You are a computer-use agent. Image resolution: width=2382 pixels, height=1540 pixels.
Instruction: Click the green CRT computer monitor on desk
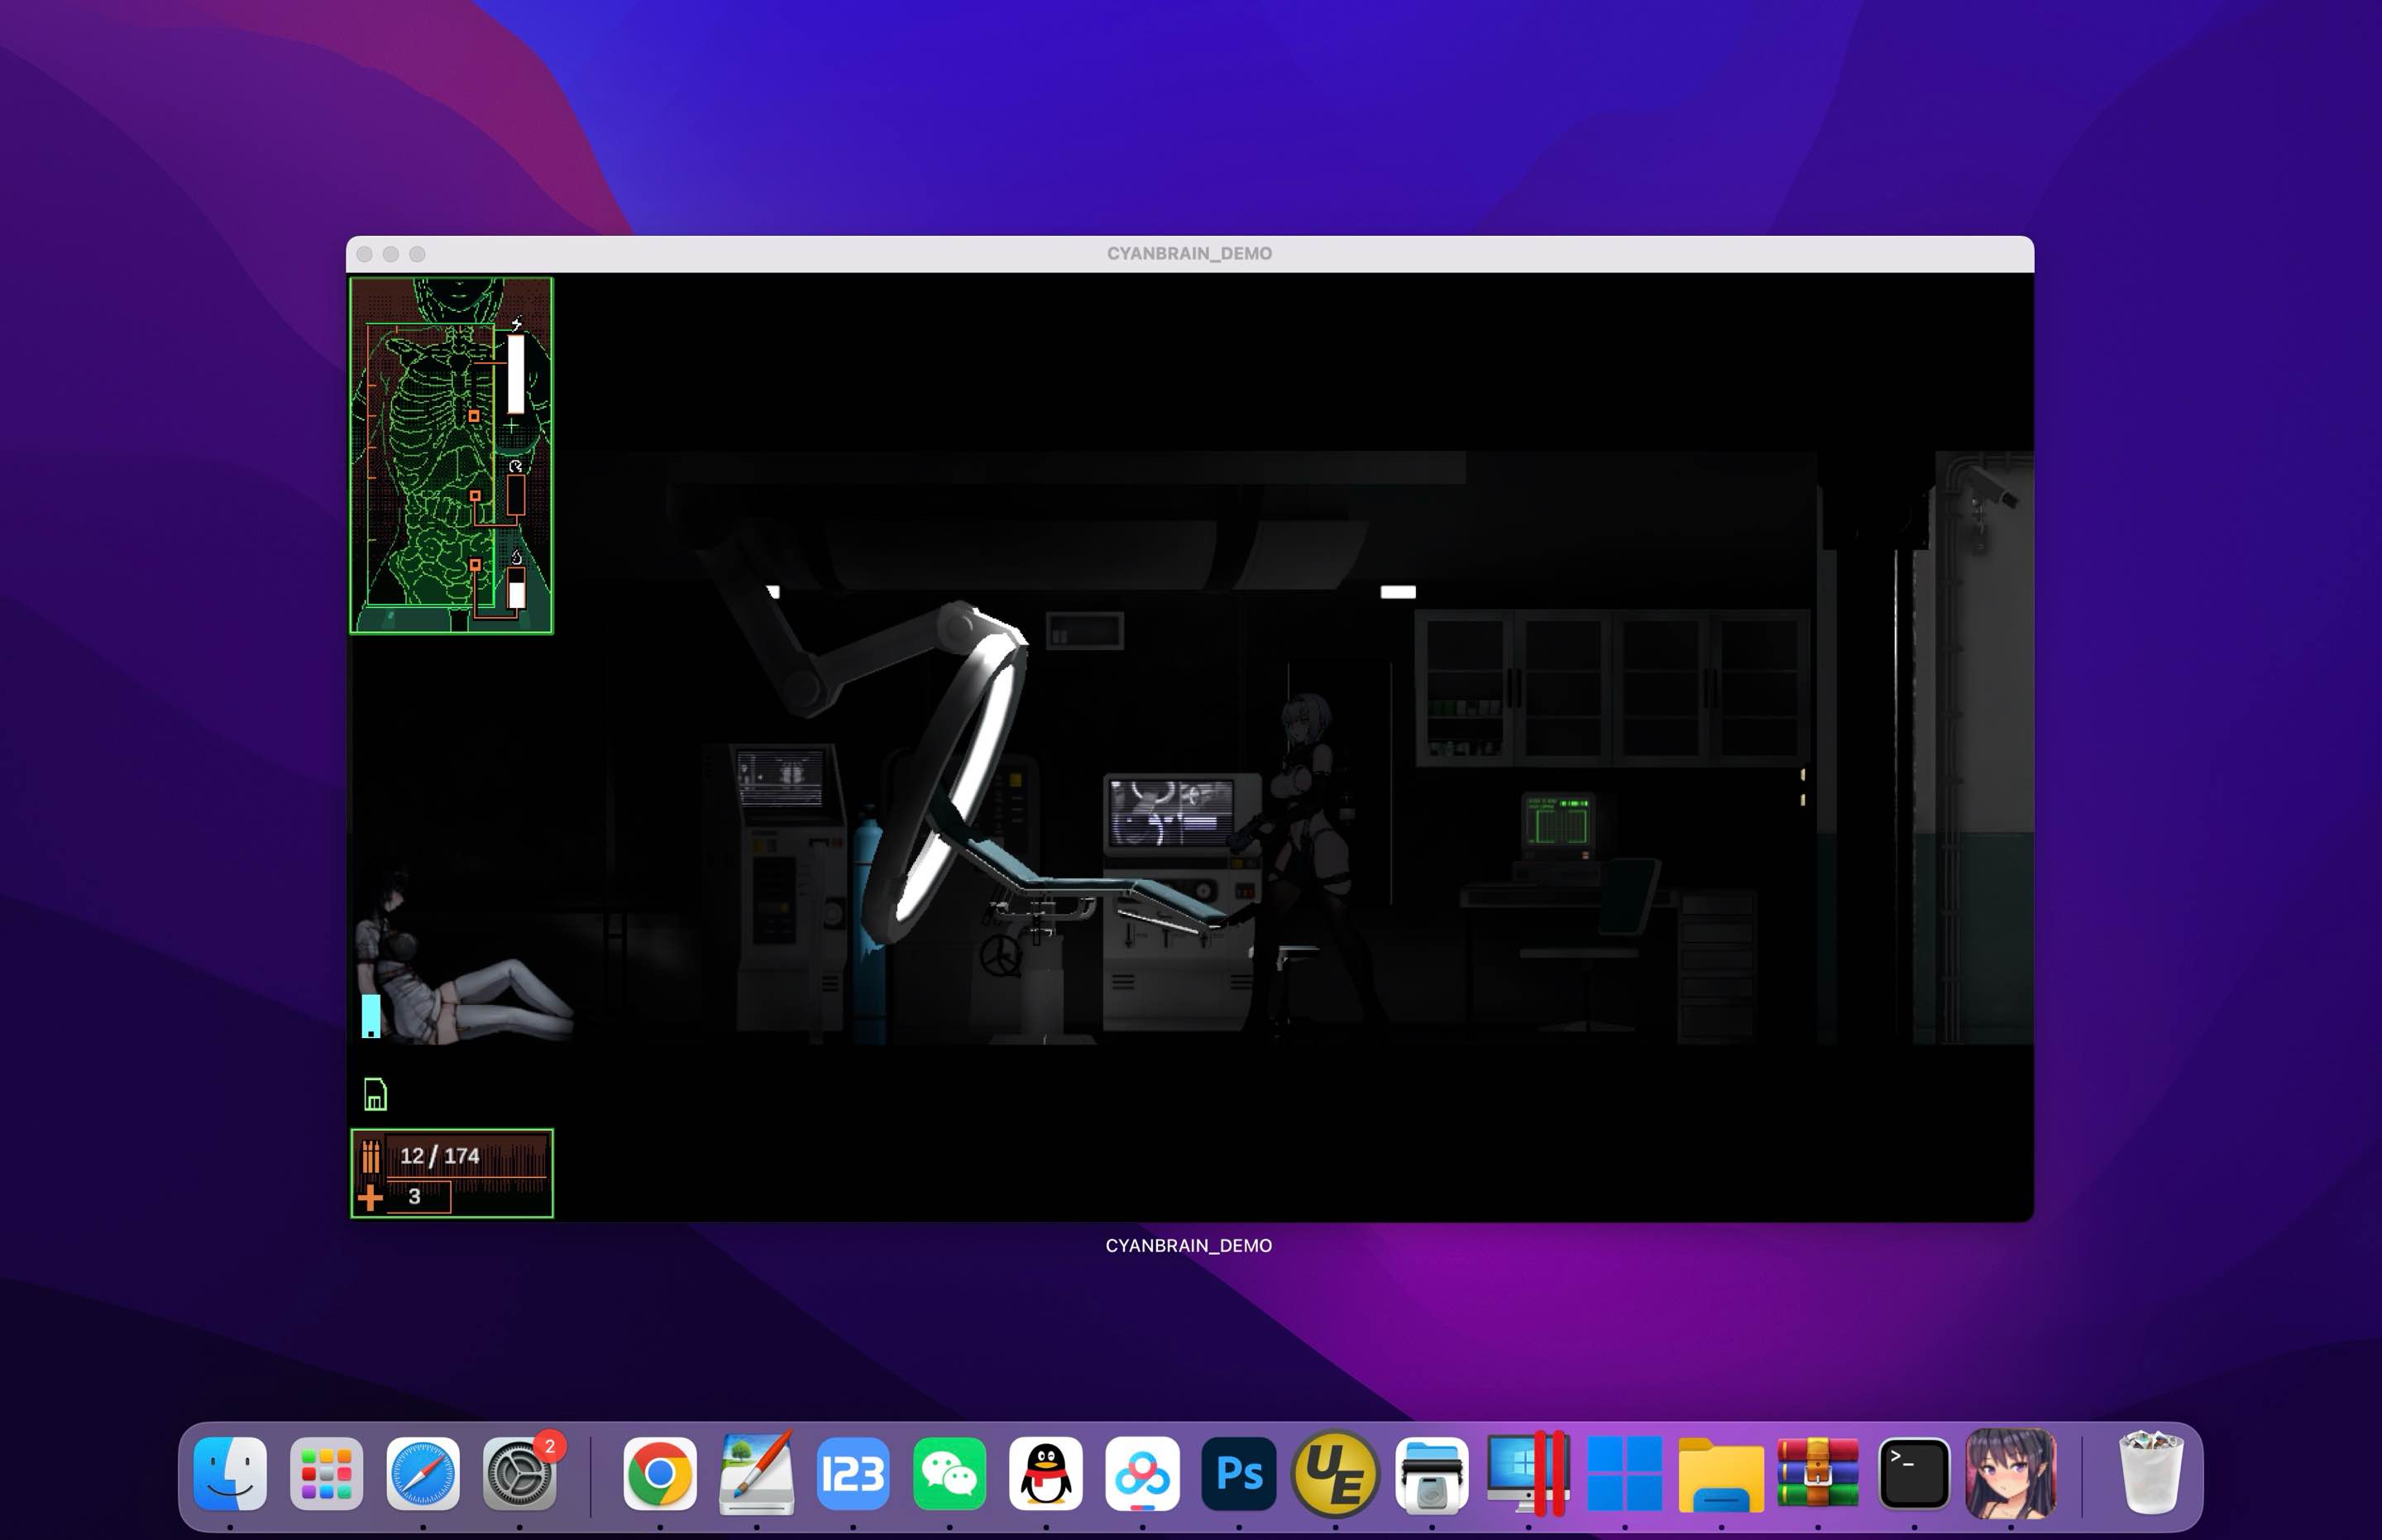click(x=1557, y=822)
